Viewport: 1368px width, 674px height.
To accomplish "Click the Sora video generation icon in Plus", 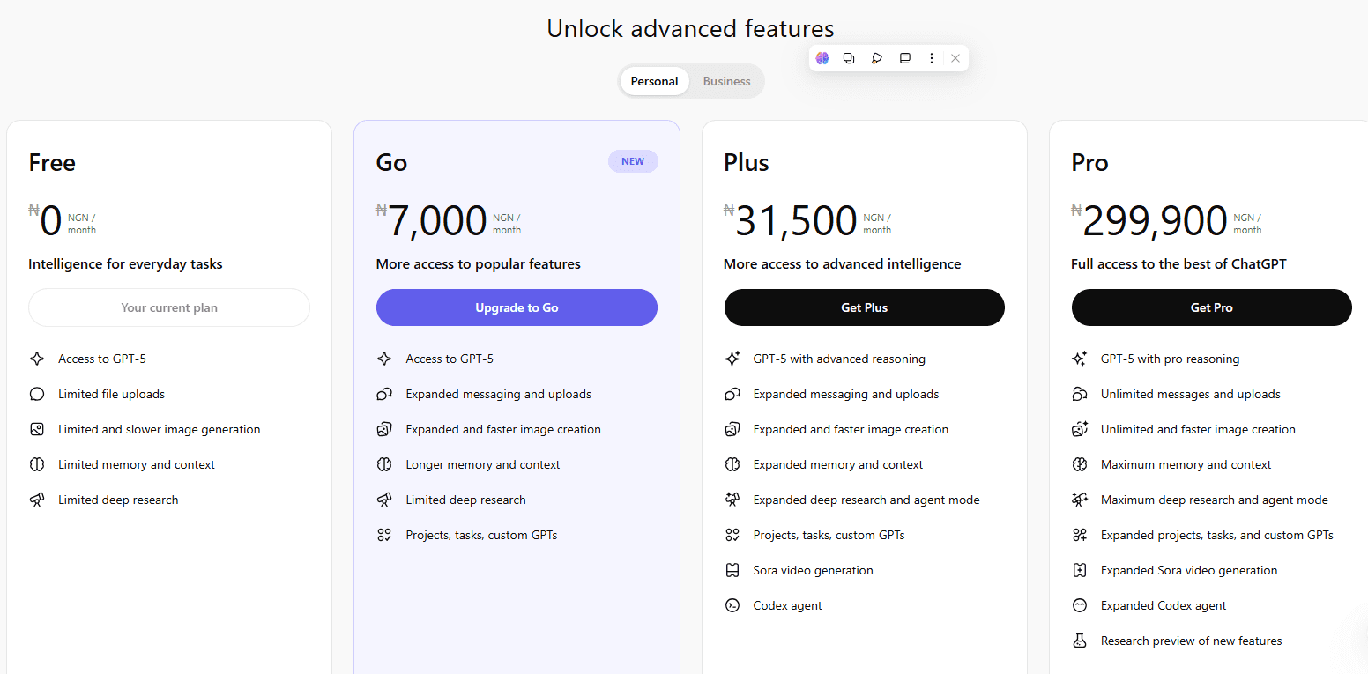I will click(x=732, y=570).
